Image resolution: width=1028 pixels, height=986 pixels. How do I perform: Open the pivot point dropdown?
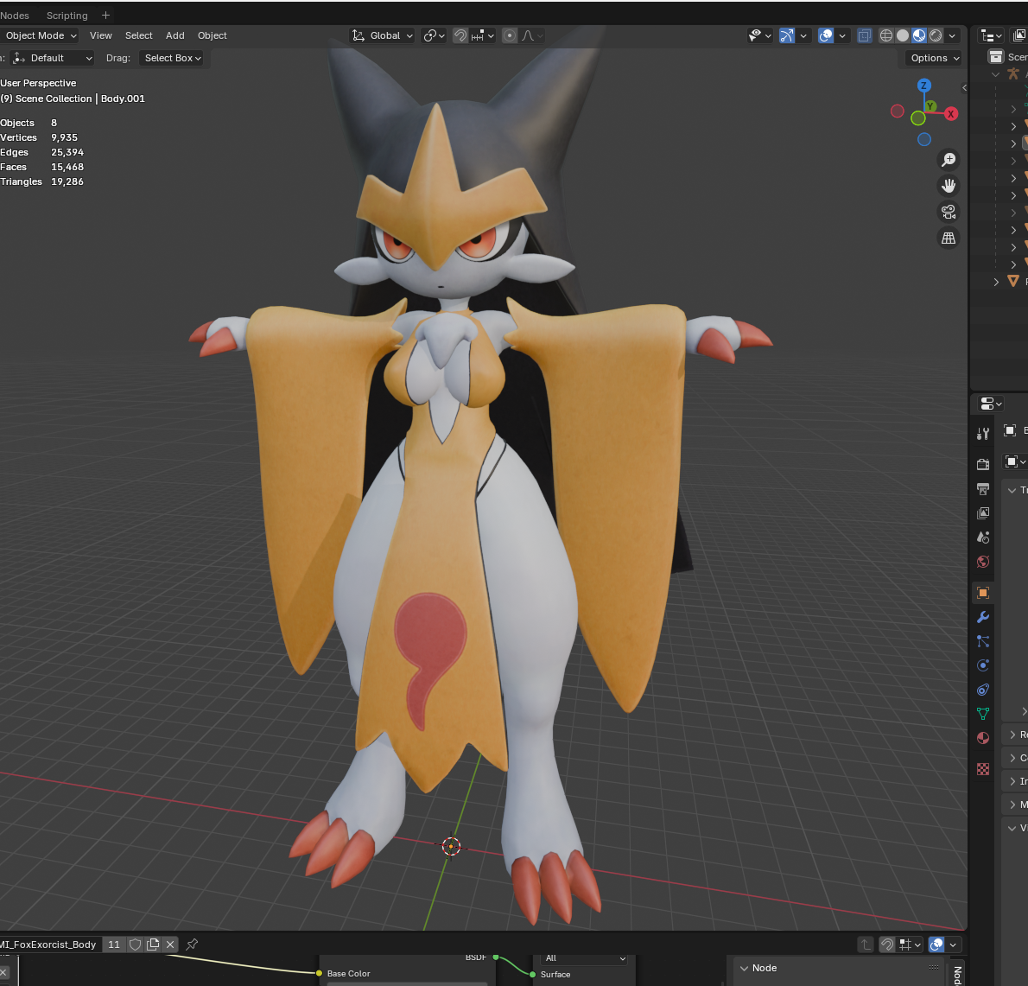[x=434, y=35]
